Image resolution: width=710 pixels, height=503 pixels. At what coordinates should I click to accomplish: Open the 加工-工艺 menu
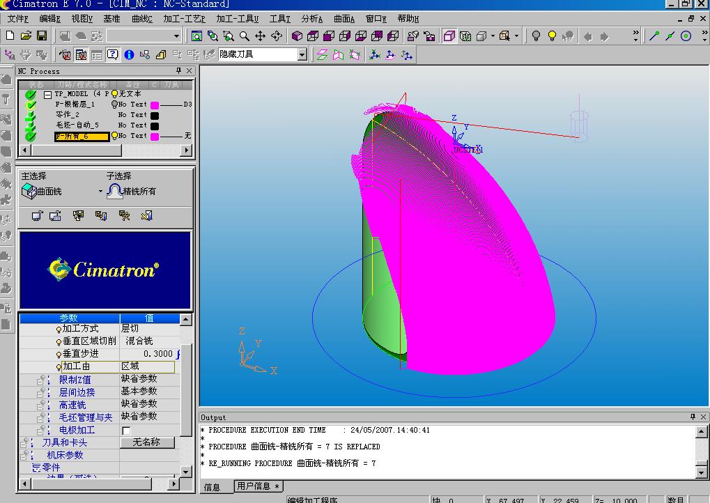tap(184, 19)
